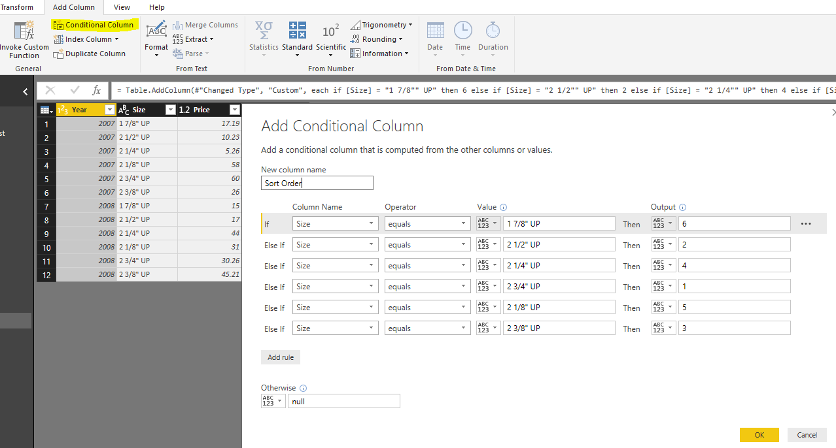Open the Statistics number tool
Screen dimensions: 836x448
[x=264, y=39]
